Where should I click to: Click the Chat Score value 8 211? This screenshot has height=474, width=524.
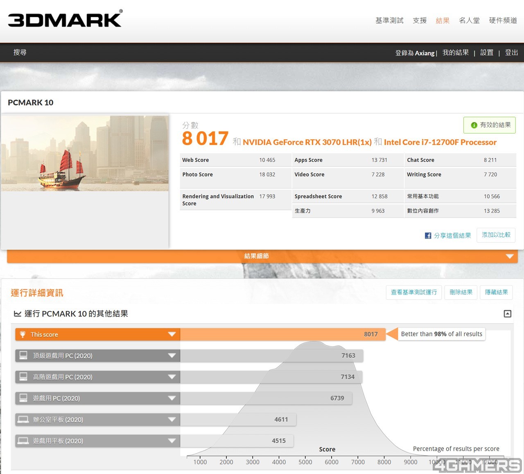tap(490, 160)
